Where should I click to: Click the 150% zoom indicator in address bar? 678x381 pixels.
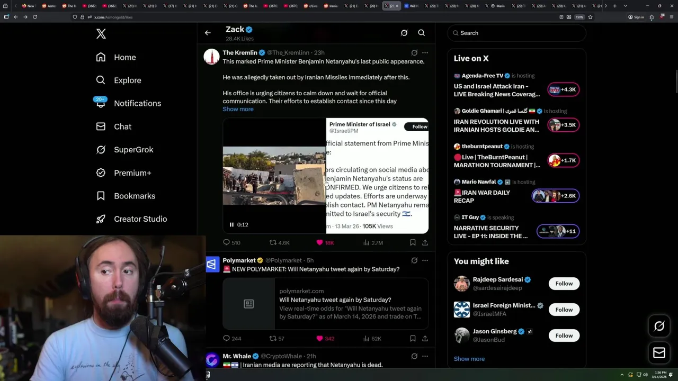click(580, 17)
